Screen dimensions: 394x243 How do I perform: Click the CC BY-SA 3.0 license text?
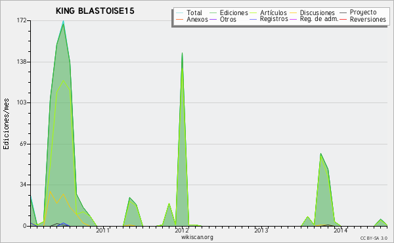374,238
